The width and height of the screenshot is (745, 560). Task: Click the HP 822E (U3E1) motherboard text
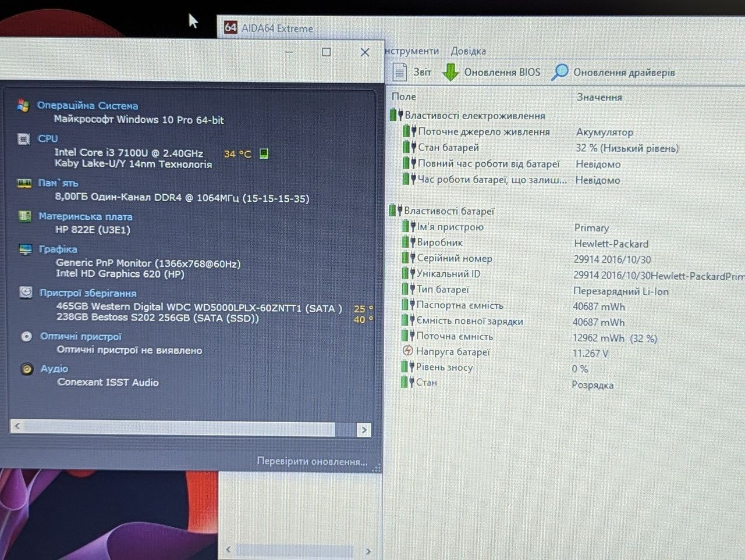click(x=93, y=230)
